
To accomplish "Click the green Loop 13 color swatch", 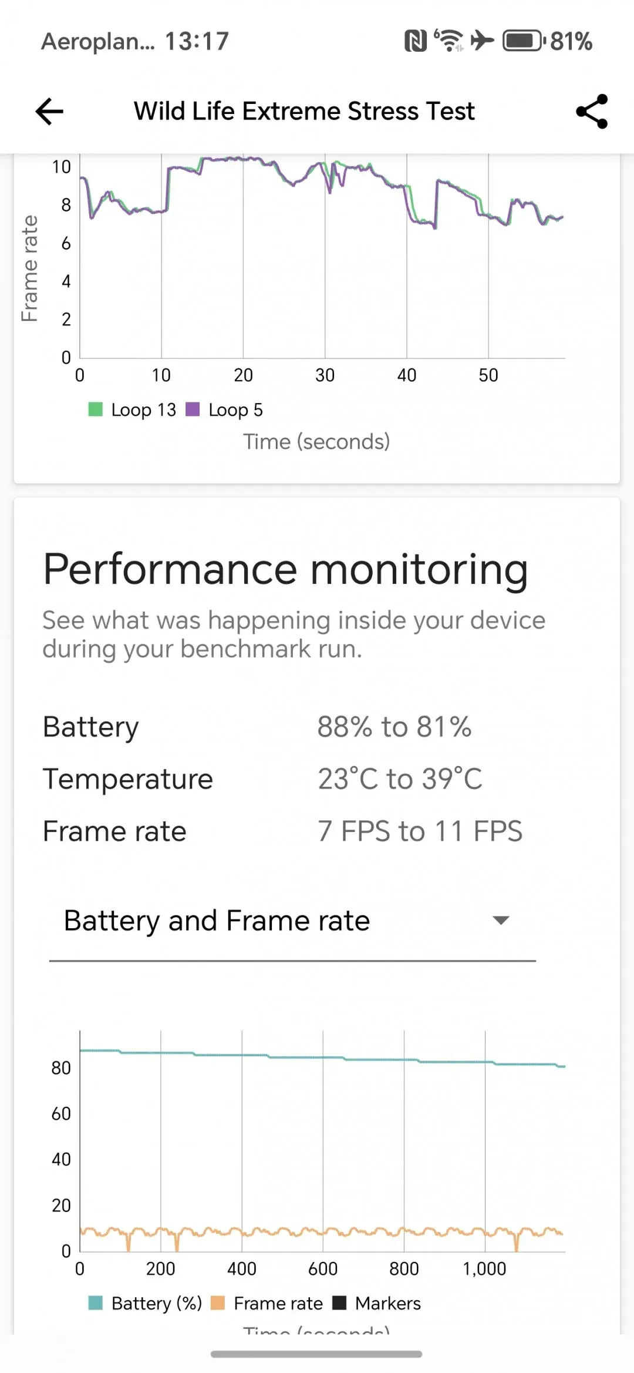I will tap(96, 409).
